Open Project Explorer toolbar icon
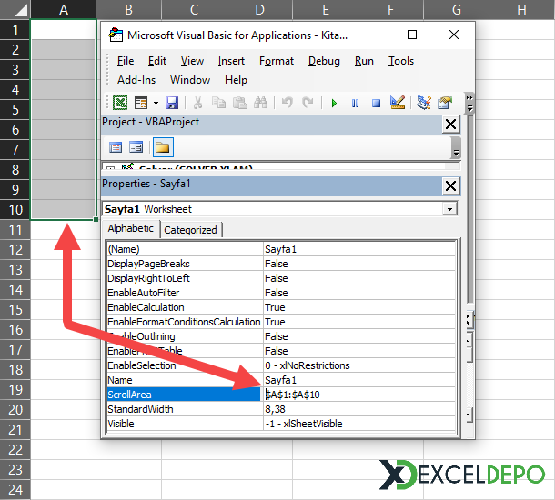Screen dimensions: 555x500 coord(424,104)
